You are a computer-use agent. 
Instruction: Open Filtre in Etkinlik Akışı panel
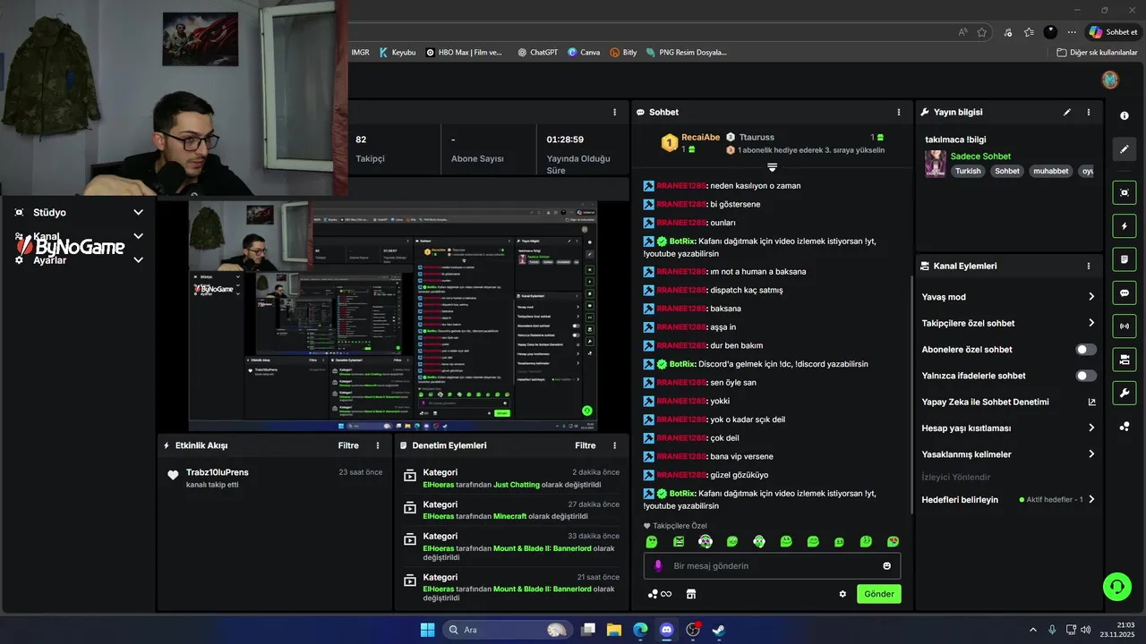(x=348, y=445)
